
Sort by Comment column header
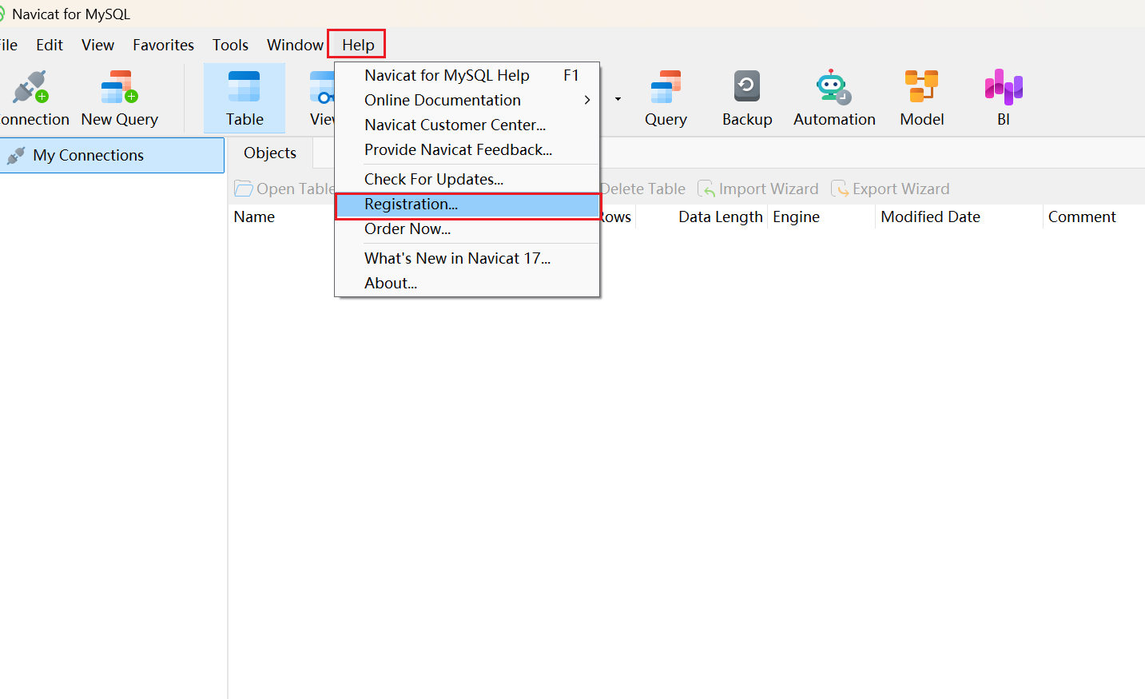click(x=1082, y=216)
